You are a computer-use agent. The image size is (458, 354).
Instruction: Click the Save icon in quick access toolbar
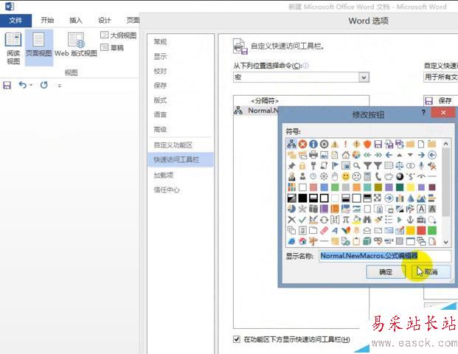(7, 86)
